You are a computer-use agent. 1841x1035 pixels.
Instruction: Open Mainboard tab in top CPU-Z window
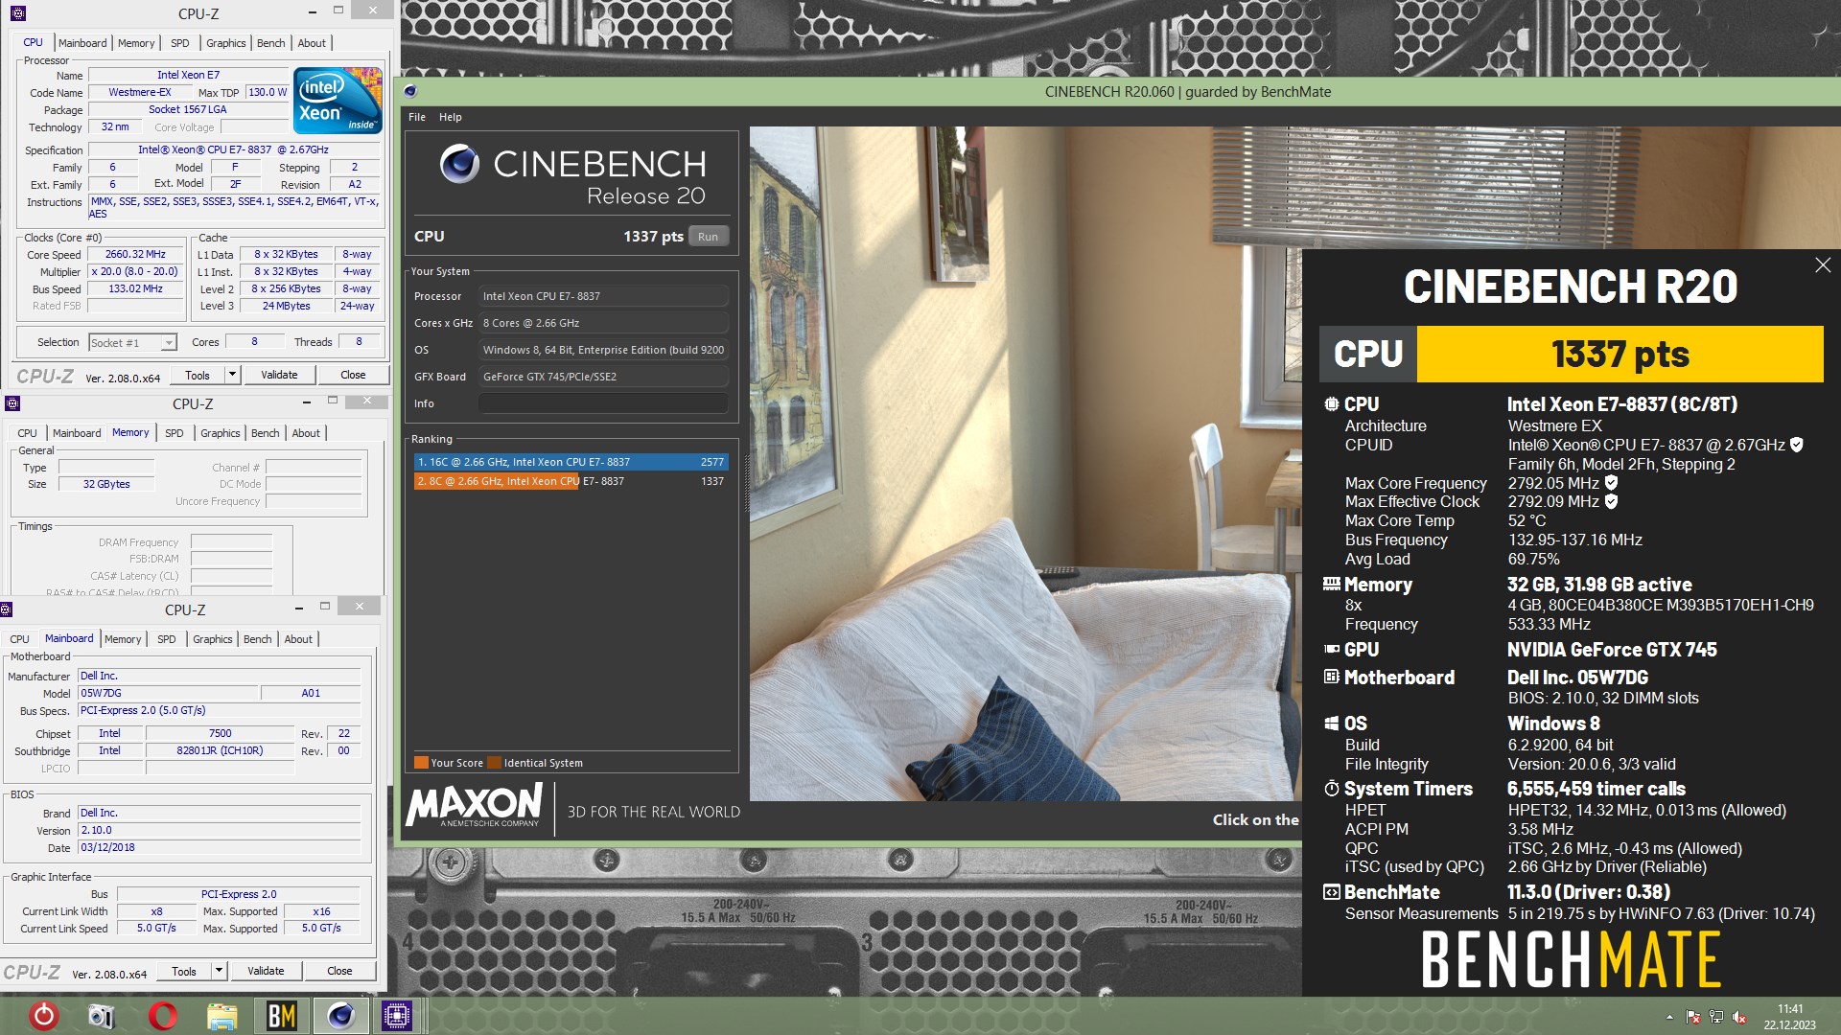pyautogui.click(x=82, y=43)
